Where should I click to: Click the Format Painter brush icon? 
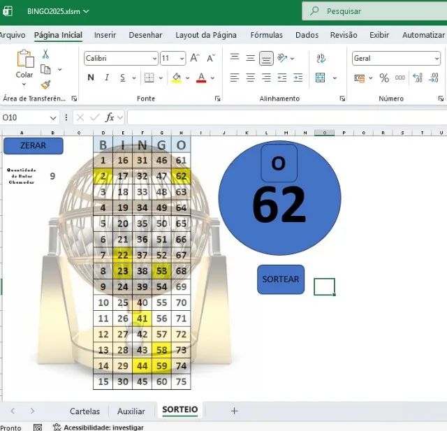pyautogui.click(x=45, y=85)
